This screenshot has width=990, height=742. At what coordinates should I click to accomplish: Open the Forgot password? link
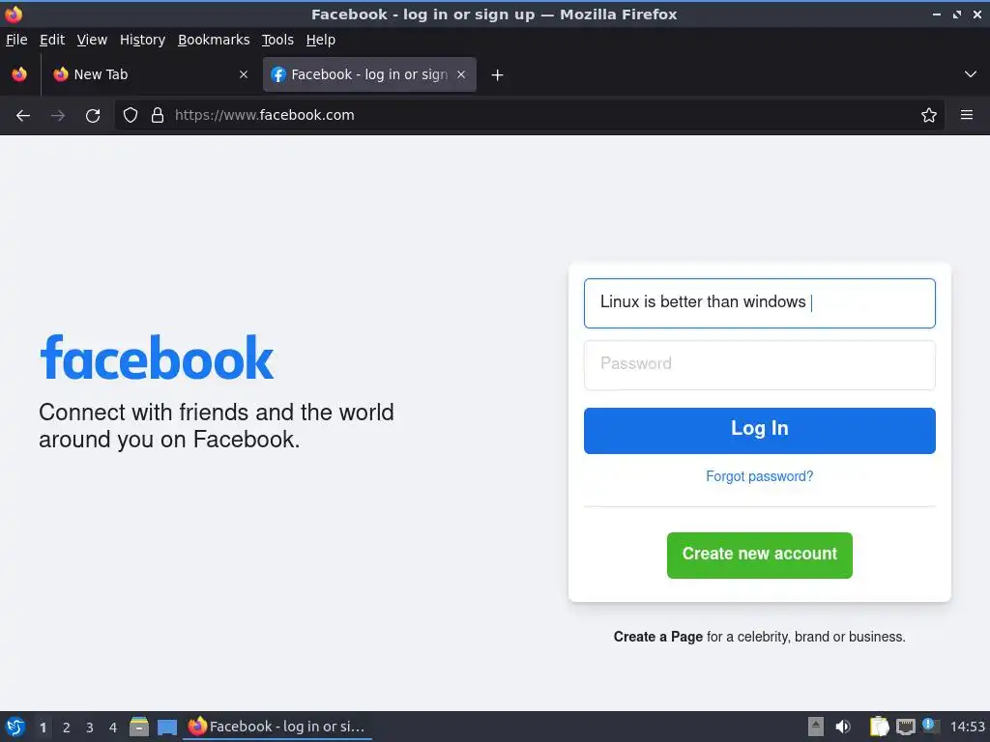(x=760, y=476)
